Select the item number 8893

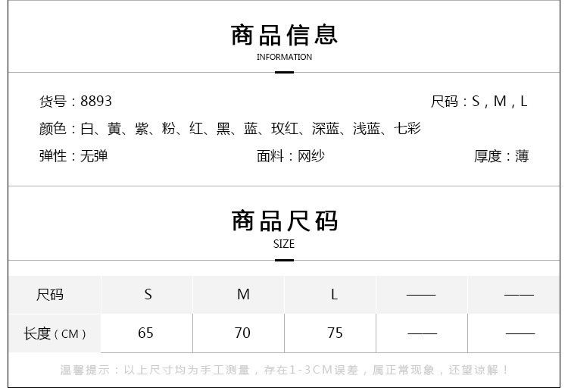click(96, 102)
